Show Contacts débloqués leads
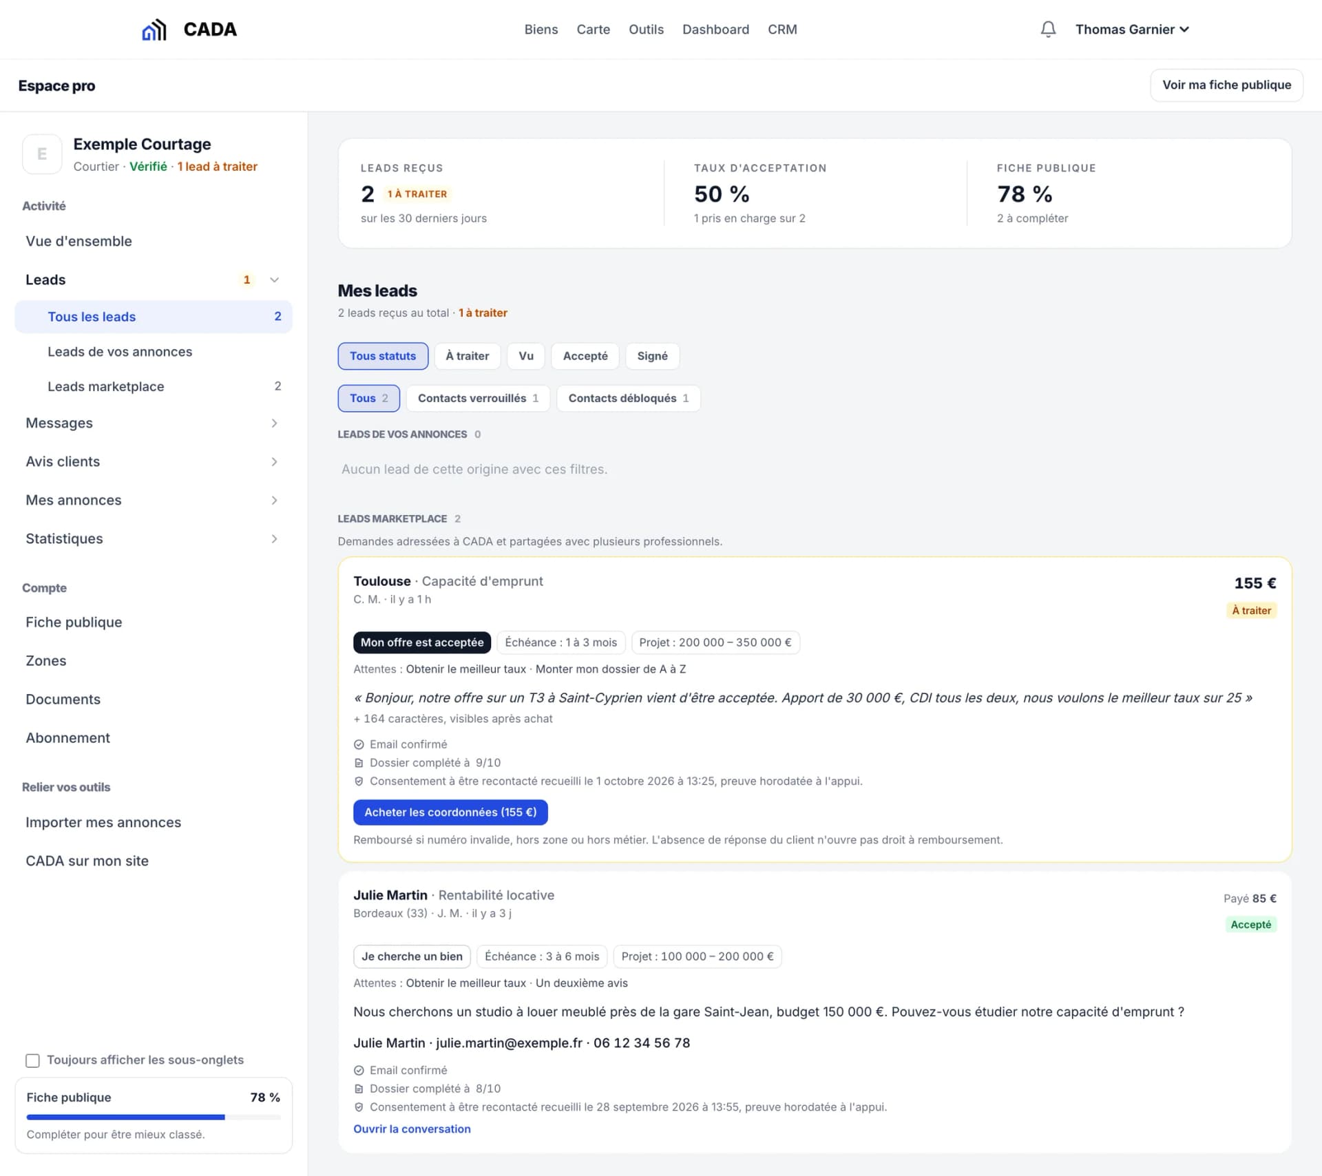Screen dimensions: 1322x1176 coord(628,398)
